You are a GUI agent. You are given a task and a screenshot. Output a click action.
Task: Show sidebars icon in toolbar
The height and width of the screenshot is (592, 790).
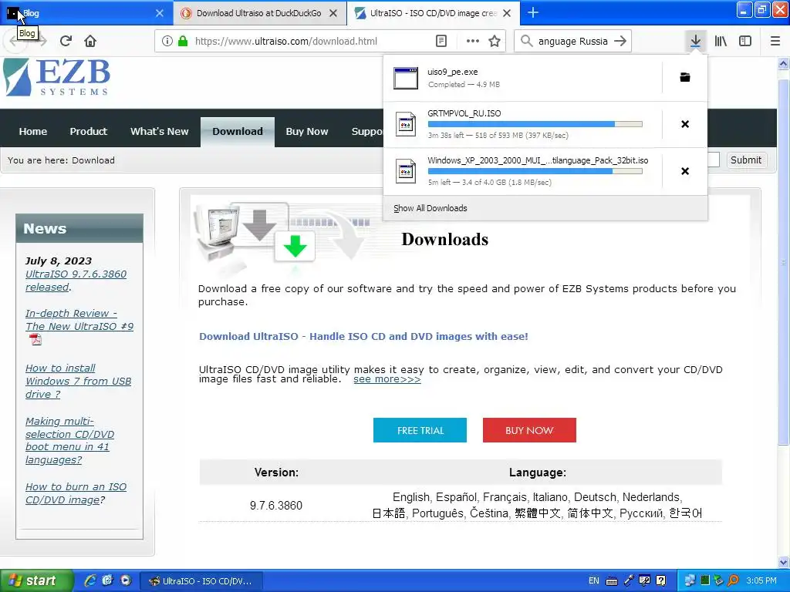[x=745, y=42]
